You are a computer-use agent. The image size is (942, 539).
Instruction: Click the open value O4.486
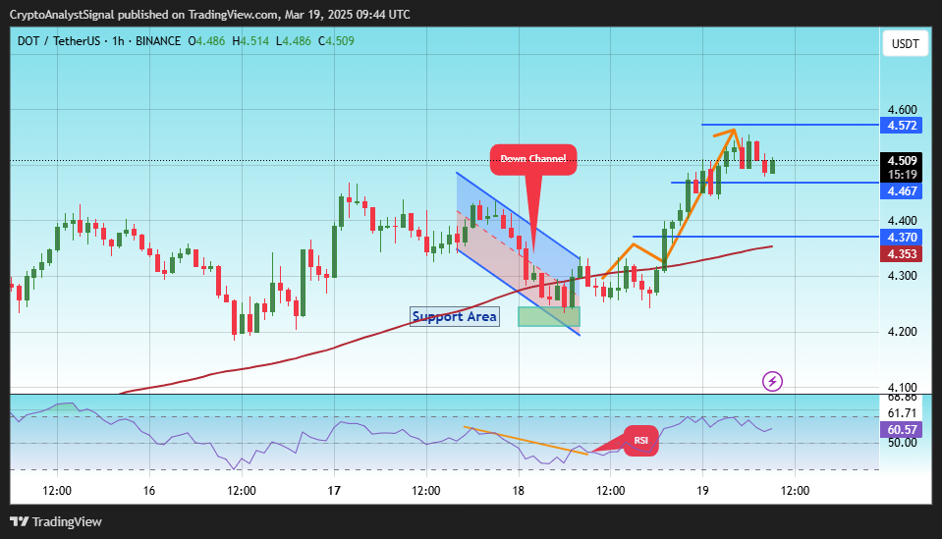point(206,41)
